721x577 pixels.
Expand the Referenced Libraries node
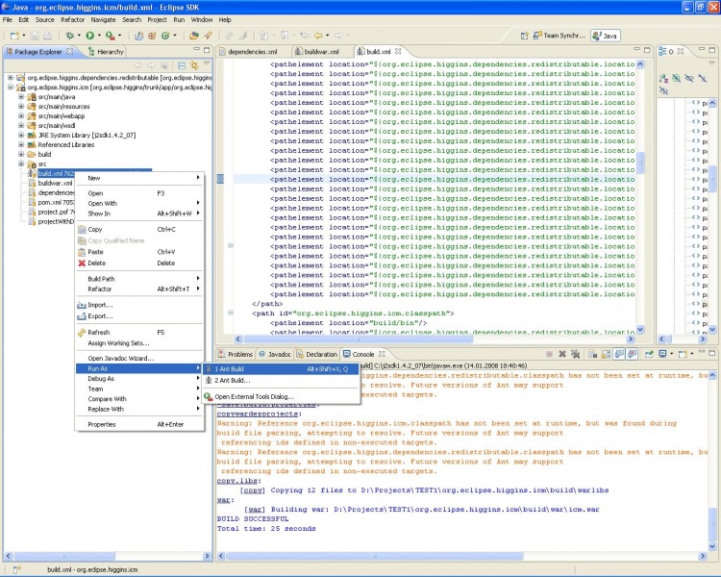[21, 145]
